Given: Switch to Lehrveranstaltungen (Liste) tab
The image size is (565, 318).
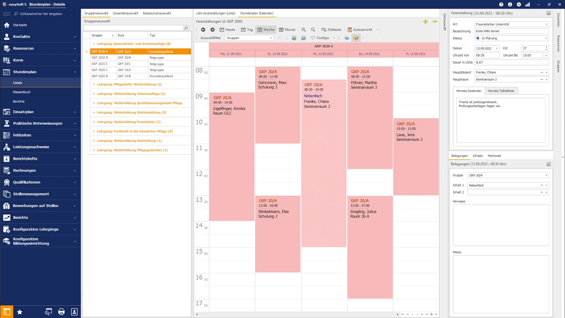Looking at the screenshot, I should (215, 13).
